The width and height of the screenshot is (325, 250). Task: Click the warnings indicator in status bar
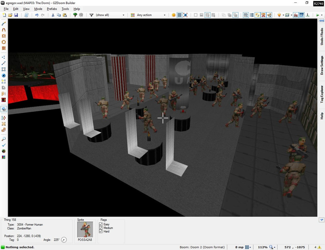click(318, 247)
